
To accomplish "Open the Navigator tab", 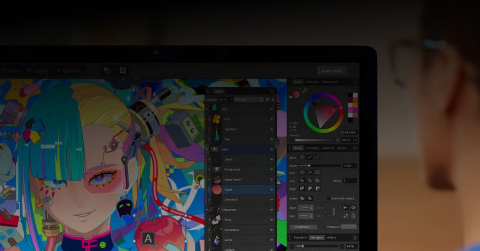I will coord(316,237).
